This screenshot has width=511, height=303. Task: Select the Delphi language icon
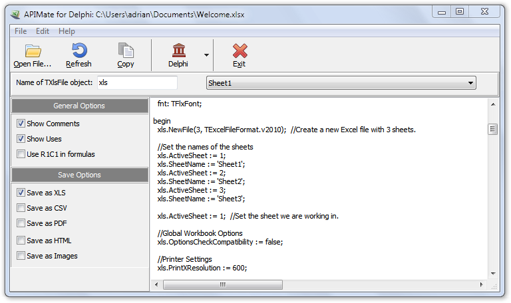point(178,51)
